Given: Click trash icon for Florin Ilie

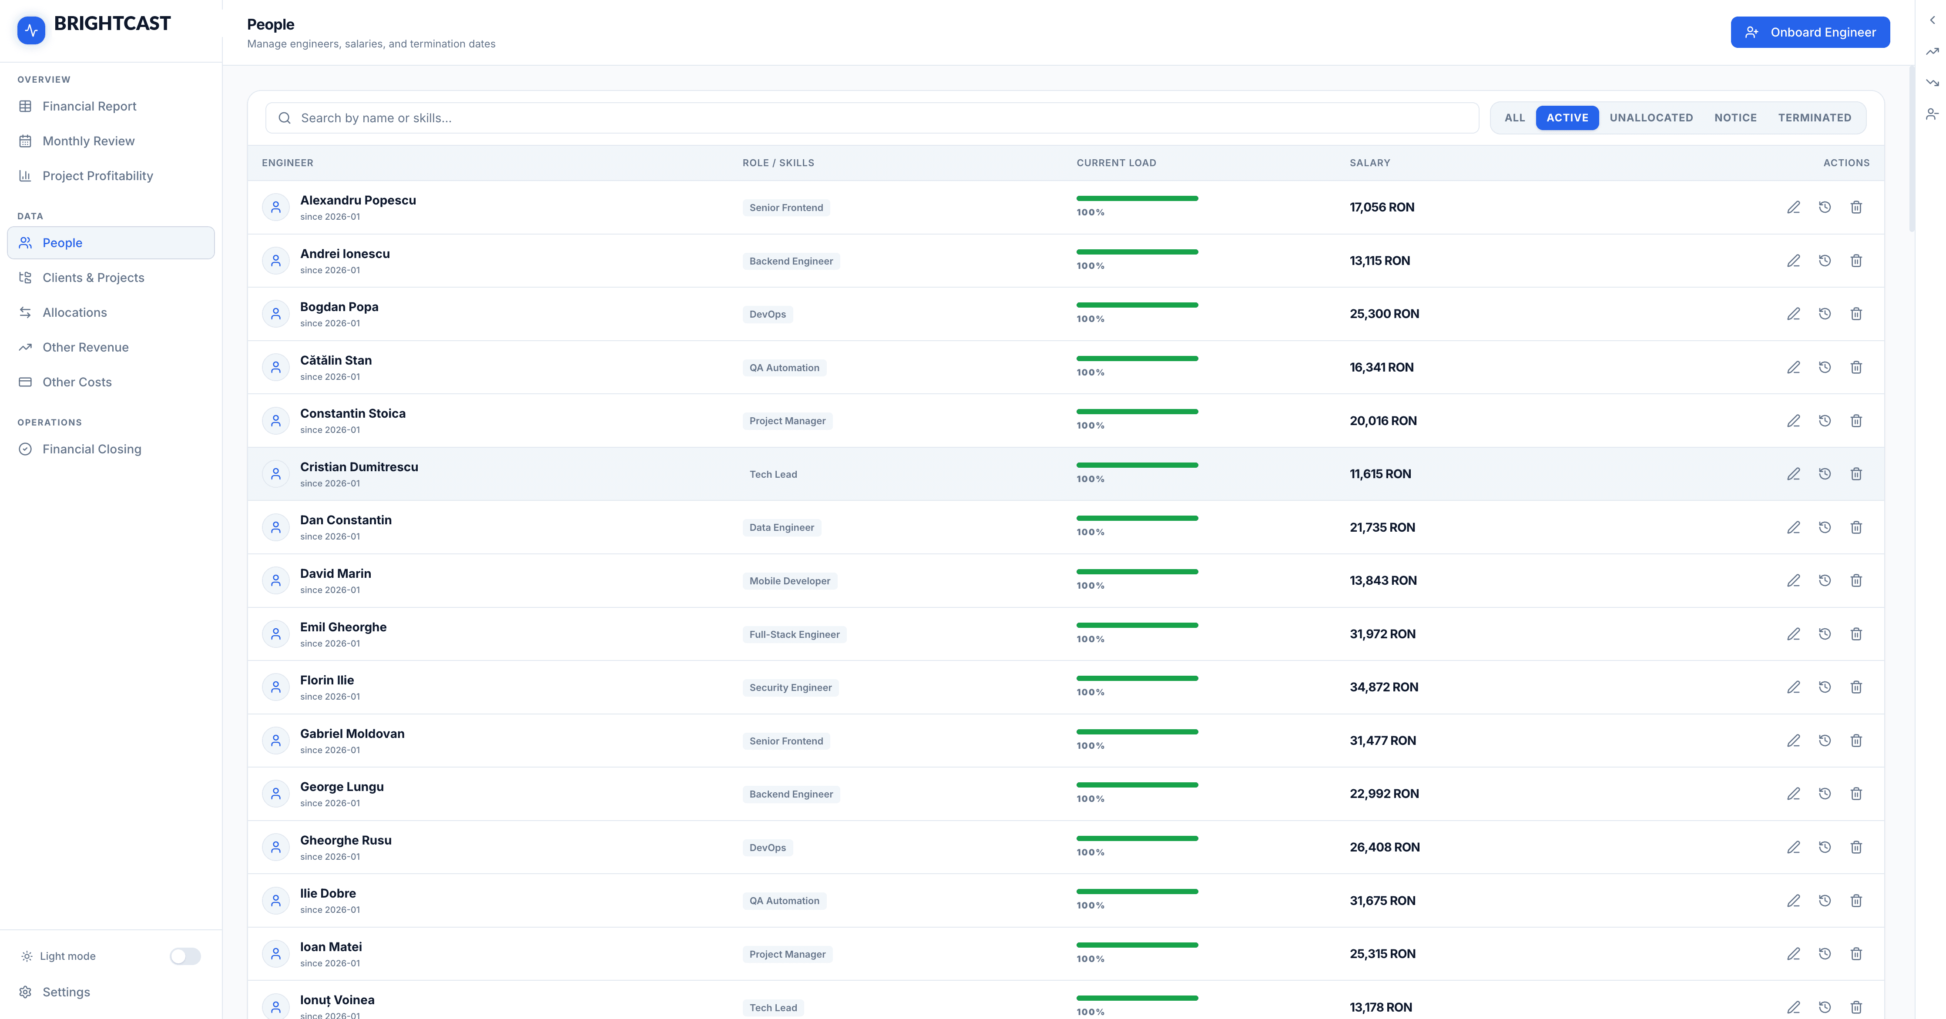Looking at the screenshot, I should pos(1856,687).
